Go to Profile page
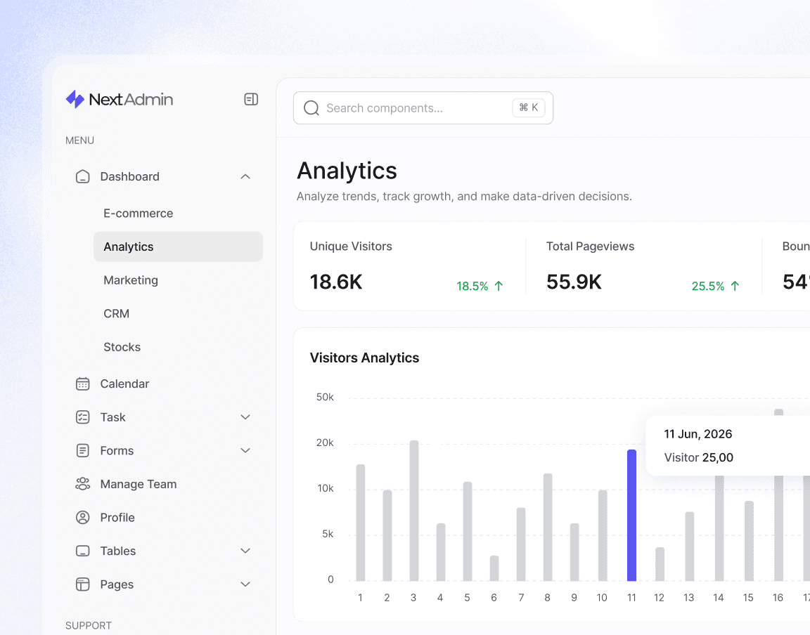Image resolution: width=810 pixels, height=635 pixels. (x=117, y=517)
